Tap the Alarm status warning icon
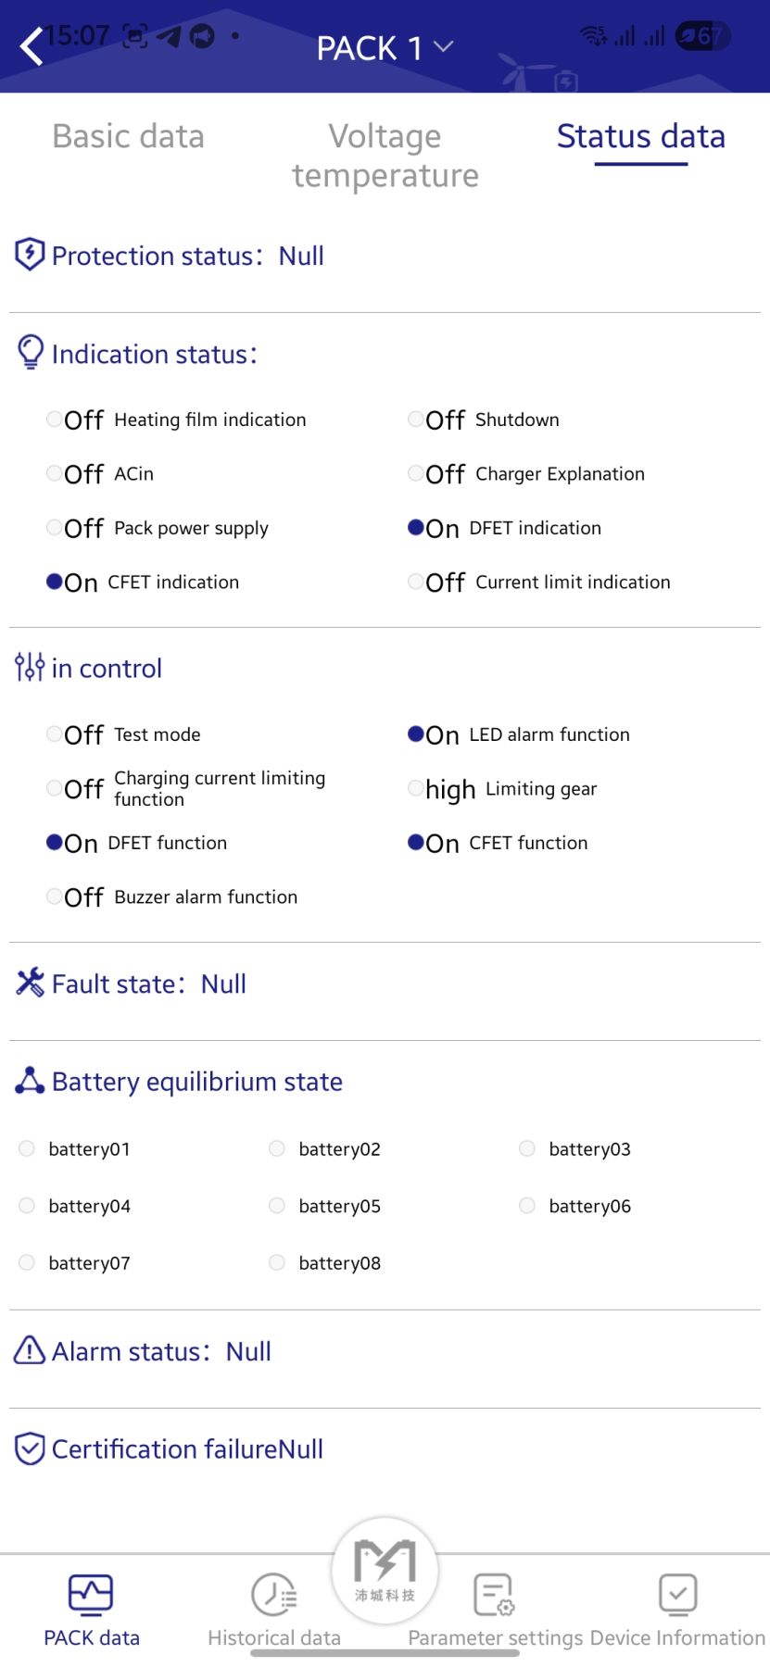770x1667 pixels. pyautogui.click(x=30, y=1350)
